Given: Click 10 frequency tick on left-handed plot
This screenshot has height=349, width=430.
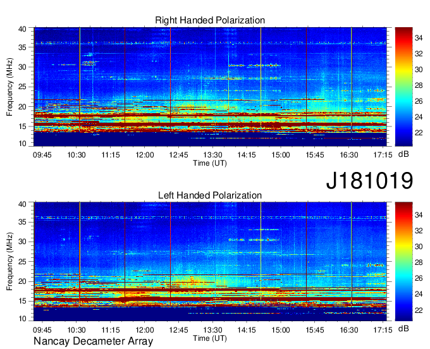Looking at the screenshot, I should pos(22,318).
